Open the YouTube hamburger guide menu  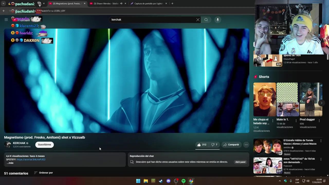(x=6, y=20)
